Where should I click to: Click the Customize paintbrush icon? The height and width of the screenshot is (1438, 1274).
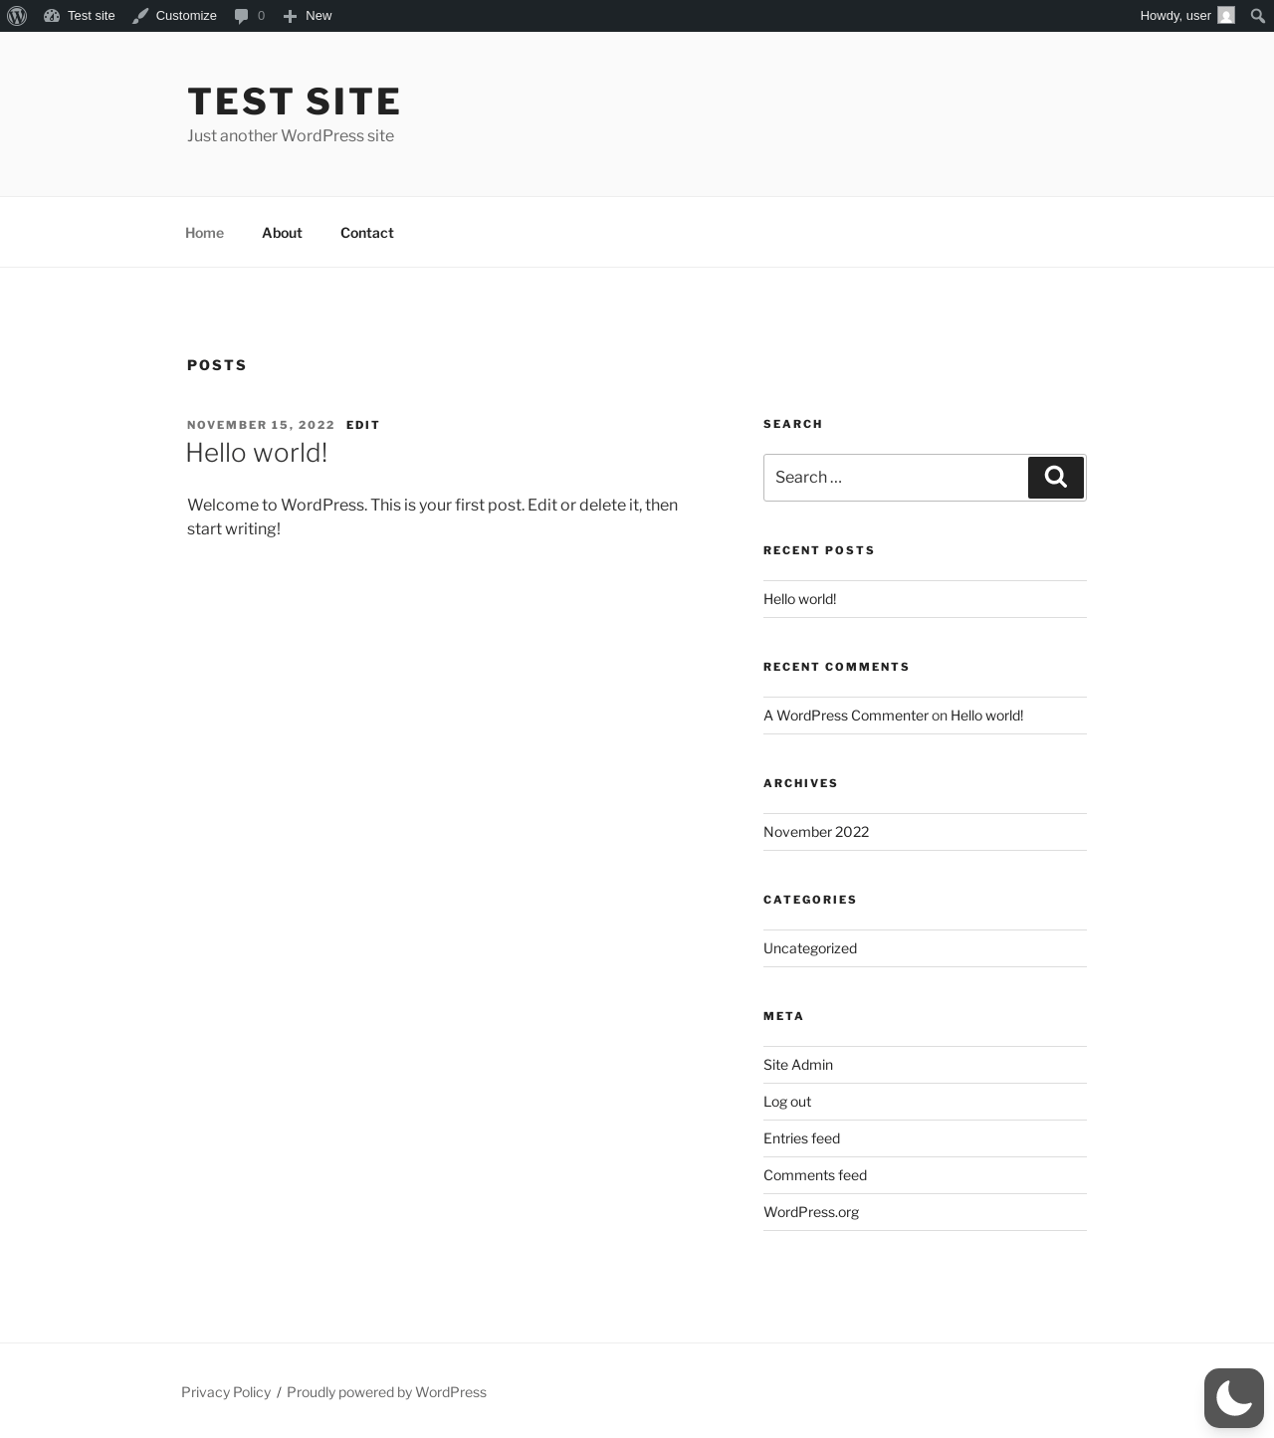click(140, 16)
